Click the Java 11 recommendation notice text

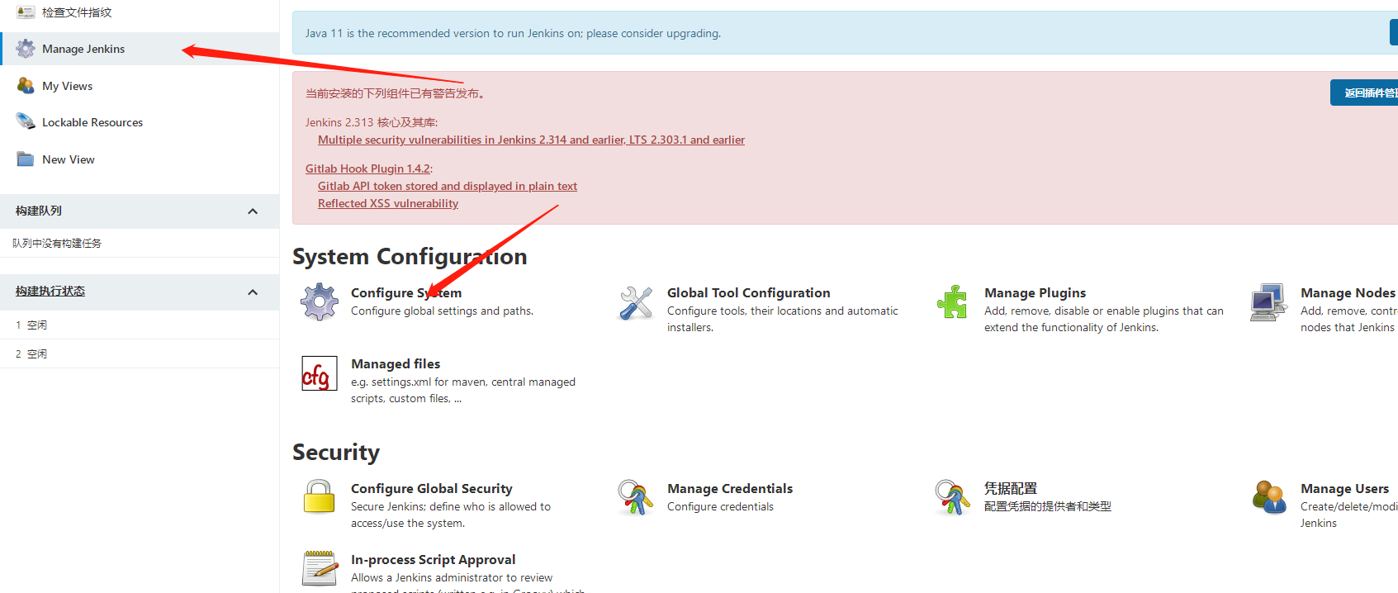(513, 33)
